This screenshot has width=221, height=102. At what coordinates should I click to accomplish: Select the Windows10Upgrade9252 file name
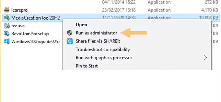coord(36,42)
